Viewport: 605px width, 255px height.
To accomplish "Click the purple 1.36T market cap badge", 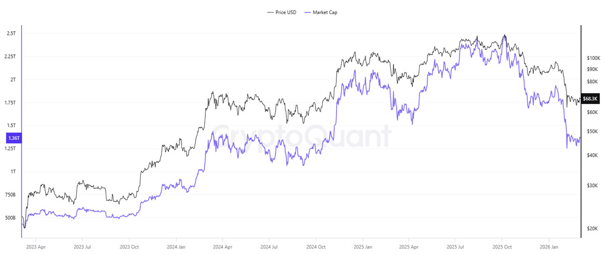I will tap(12, 138).
